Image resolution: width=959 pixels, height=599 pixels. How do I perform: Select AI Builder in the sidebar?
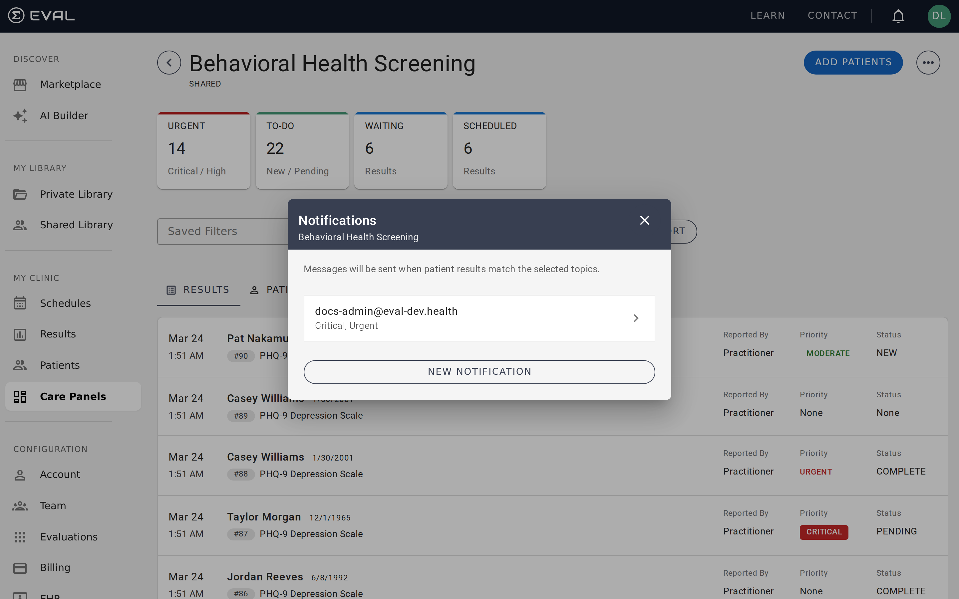[x=64, y=115]
